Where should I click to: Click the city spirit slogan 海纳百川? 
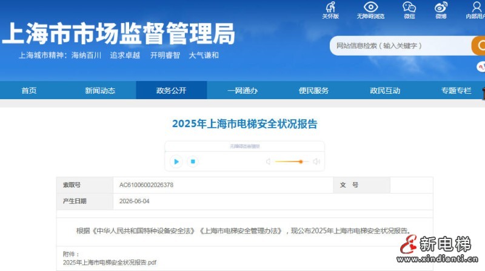86,55
